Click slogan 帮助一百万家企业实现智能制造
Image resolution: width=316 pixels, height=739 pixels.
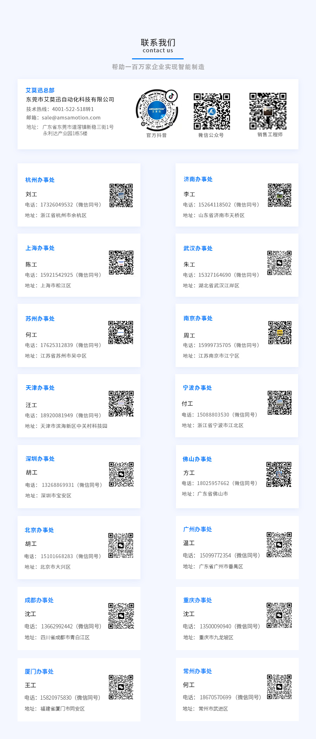158,67
